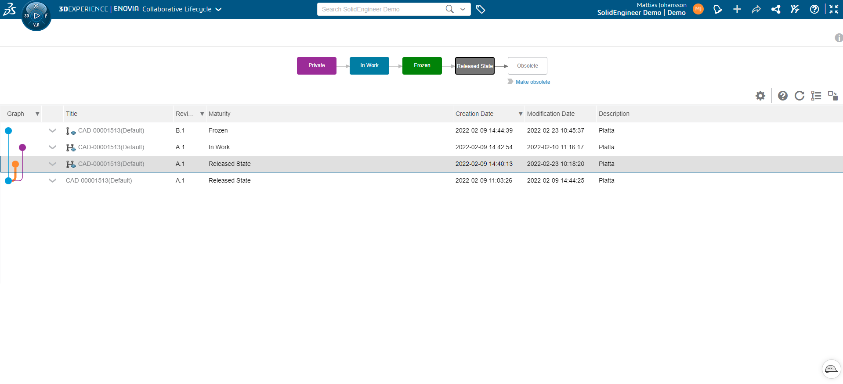
Task: Sort by Modification Date column header
Action: coord(550,114)
